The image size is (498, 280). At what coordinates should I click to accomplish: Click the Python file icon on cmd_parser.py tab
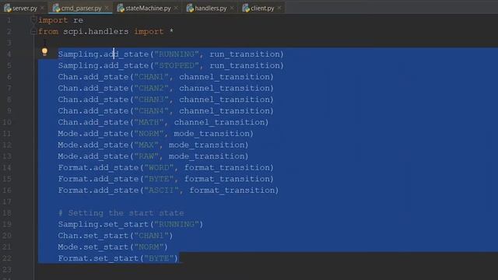click(56, 9)
